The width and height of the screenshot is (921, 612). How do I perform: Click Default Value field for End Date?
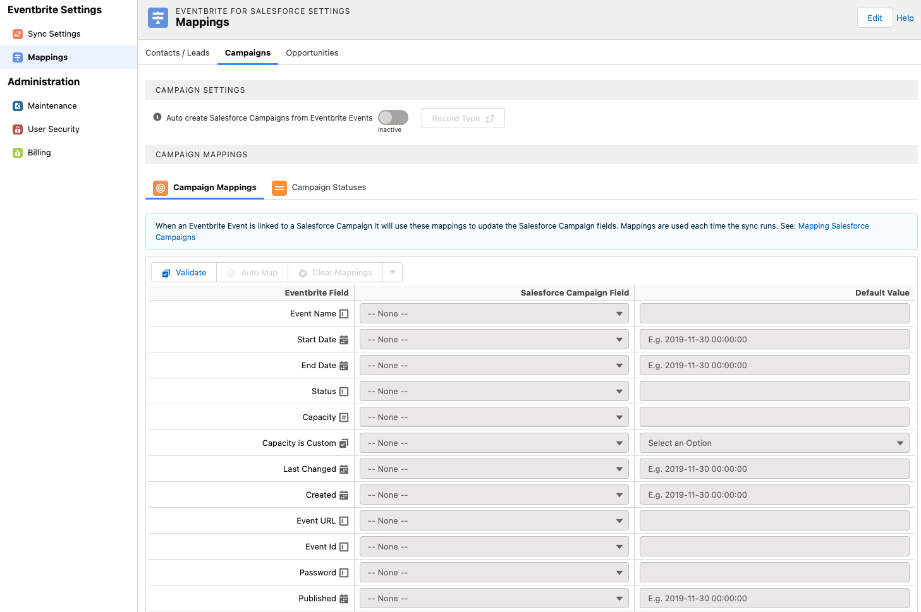774,366
